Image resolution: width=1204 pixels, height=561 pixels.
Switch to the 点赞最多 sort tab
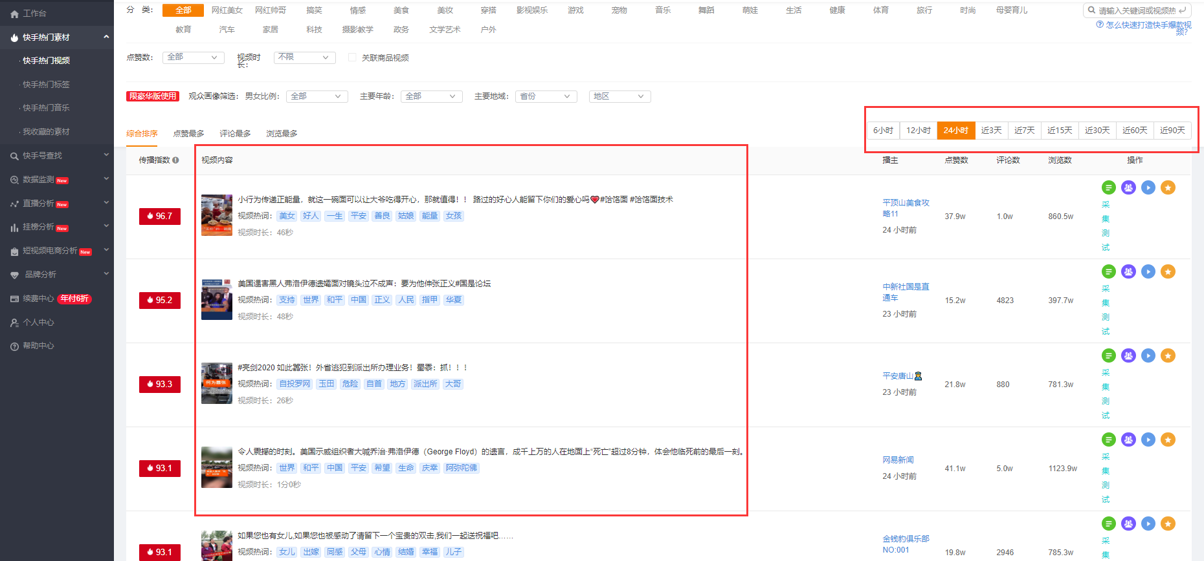(188, 134)
